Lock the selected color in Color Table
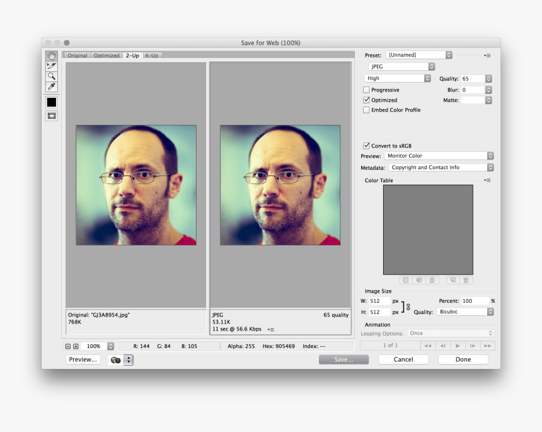 (x=432, y=280)
